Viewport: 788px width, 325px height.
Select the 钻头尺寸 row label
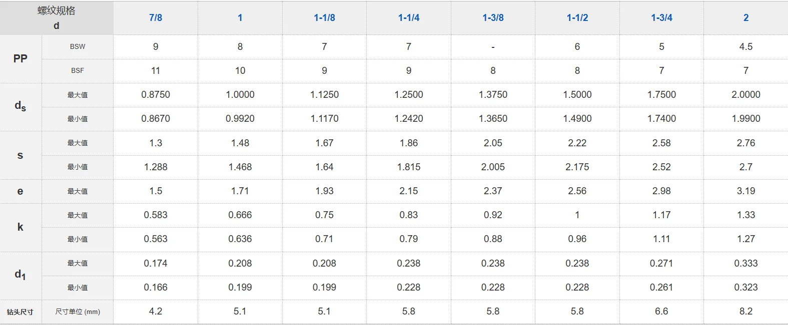pos(21,312)
